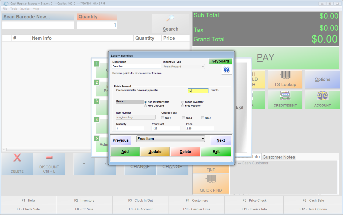Click F6 - Cash Sale function key
Screen dimensions: 343x215
point(313,200)
